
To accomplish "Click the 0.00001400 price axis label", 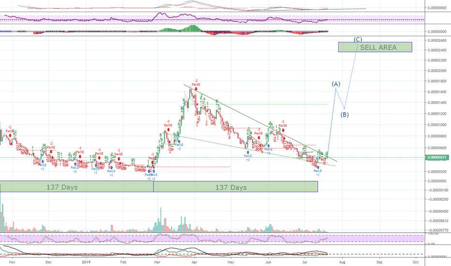I will [437, 103].
